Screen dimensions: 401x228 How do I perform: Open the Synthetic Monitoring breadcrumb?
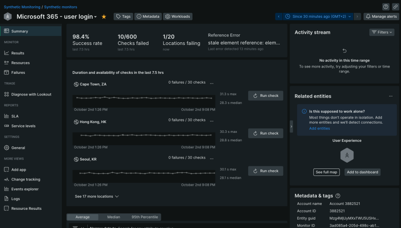(x=22, y=7)
